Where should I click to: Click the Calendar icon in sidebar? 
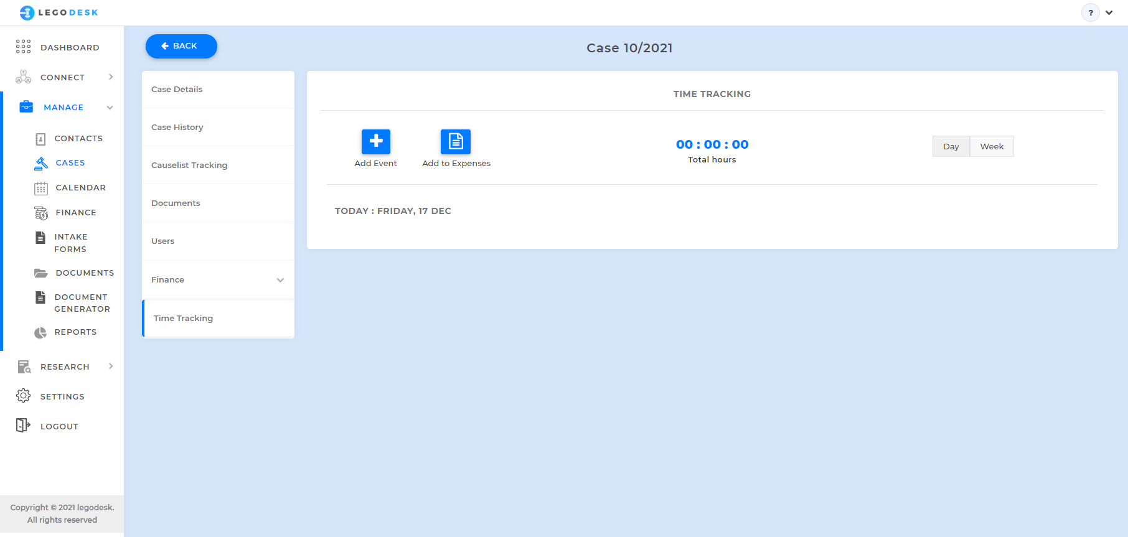tap(41, 188)
